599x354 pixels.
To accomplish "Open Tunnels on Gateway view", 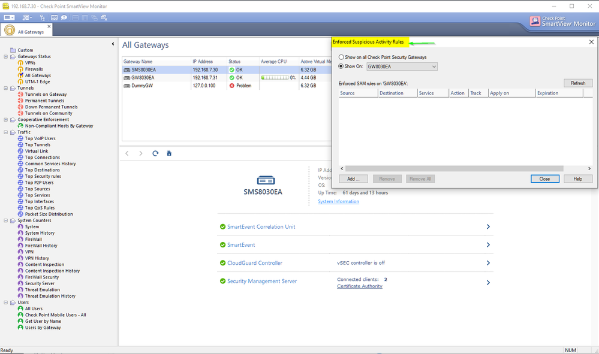I will coord(46,94).
